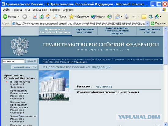The height and width of the screenshot is (126, 168).
Task: Select the Каталог сетевых информационных ресурсов tab
Action: point(117,31)
